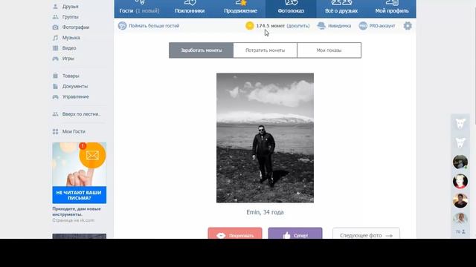Viewport: 476px width, 267px height.
Task: Click the Поймать больше гостей icon
Action: tap(122, 26)
